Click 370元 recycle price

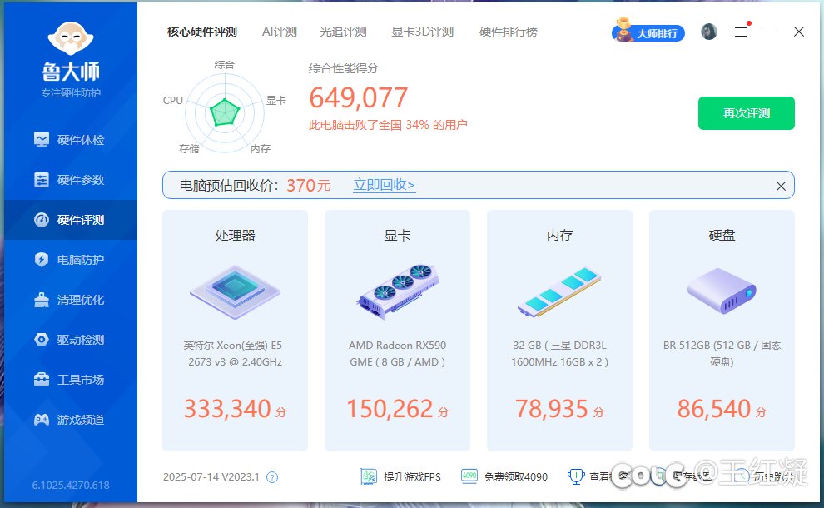tap(309, 185)
